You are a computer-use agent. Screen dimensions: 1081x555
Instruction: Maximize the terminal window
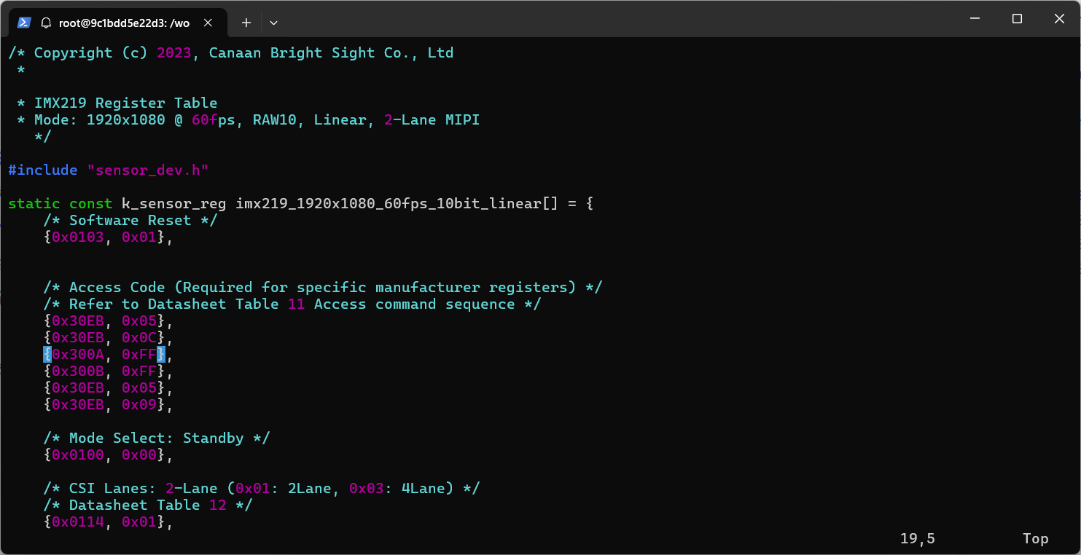1017,19
